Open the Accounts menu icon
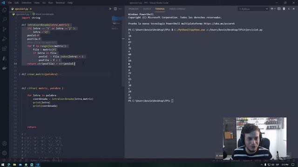 (4, 143)
